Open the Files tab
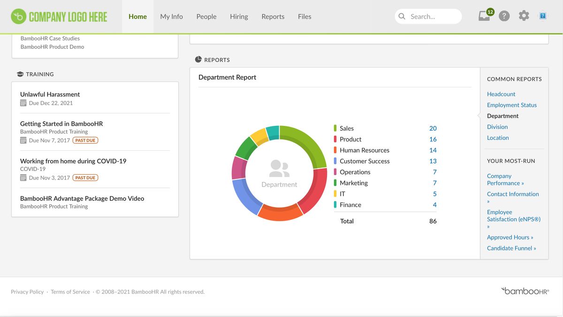Screen dimensions: 563x317 coord(304,16)
